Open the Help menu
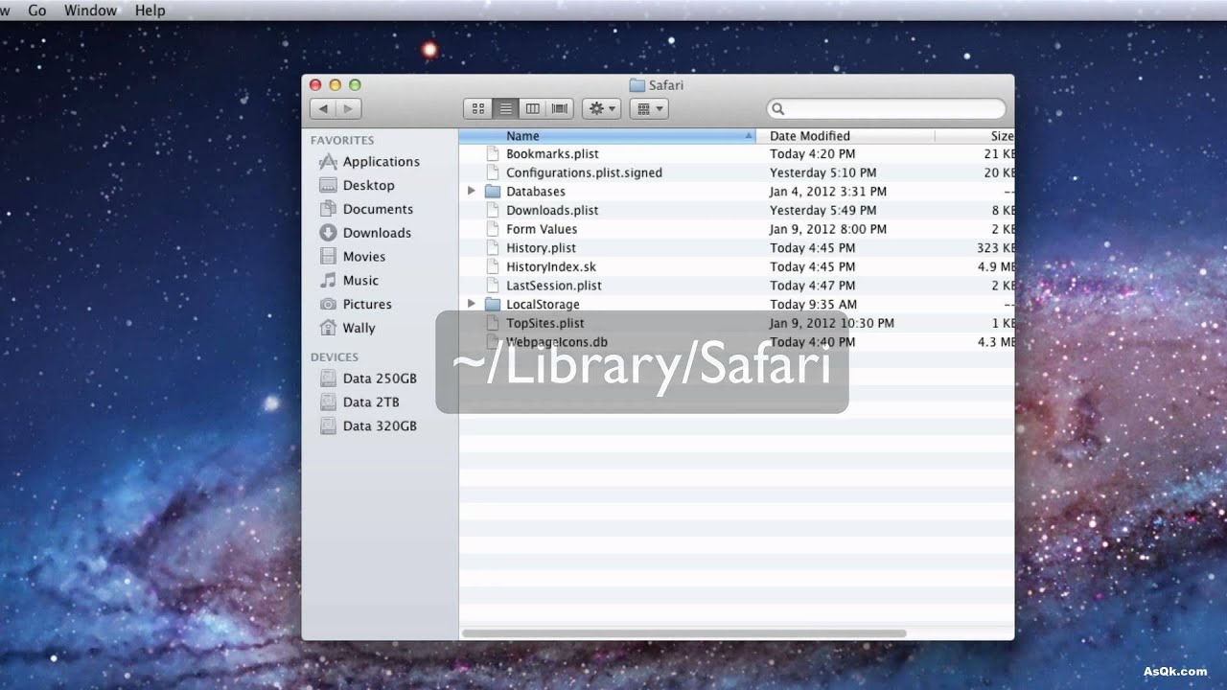1227x690 pixels. coord(150,11)
